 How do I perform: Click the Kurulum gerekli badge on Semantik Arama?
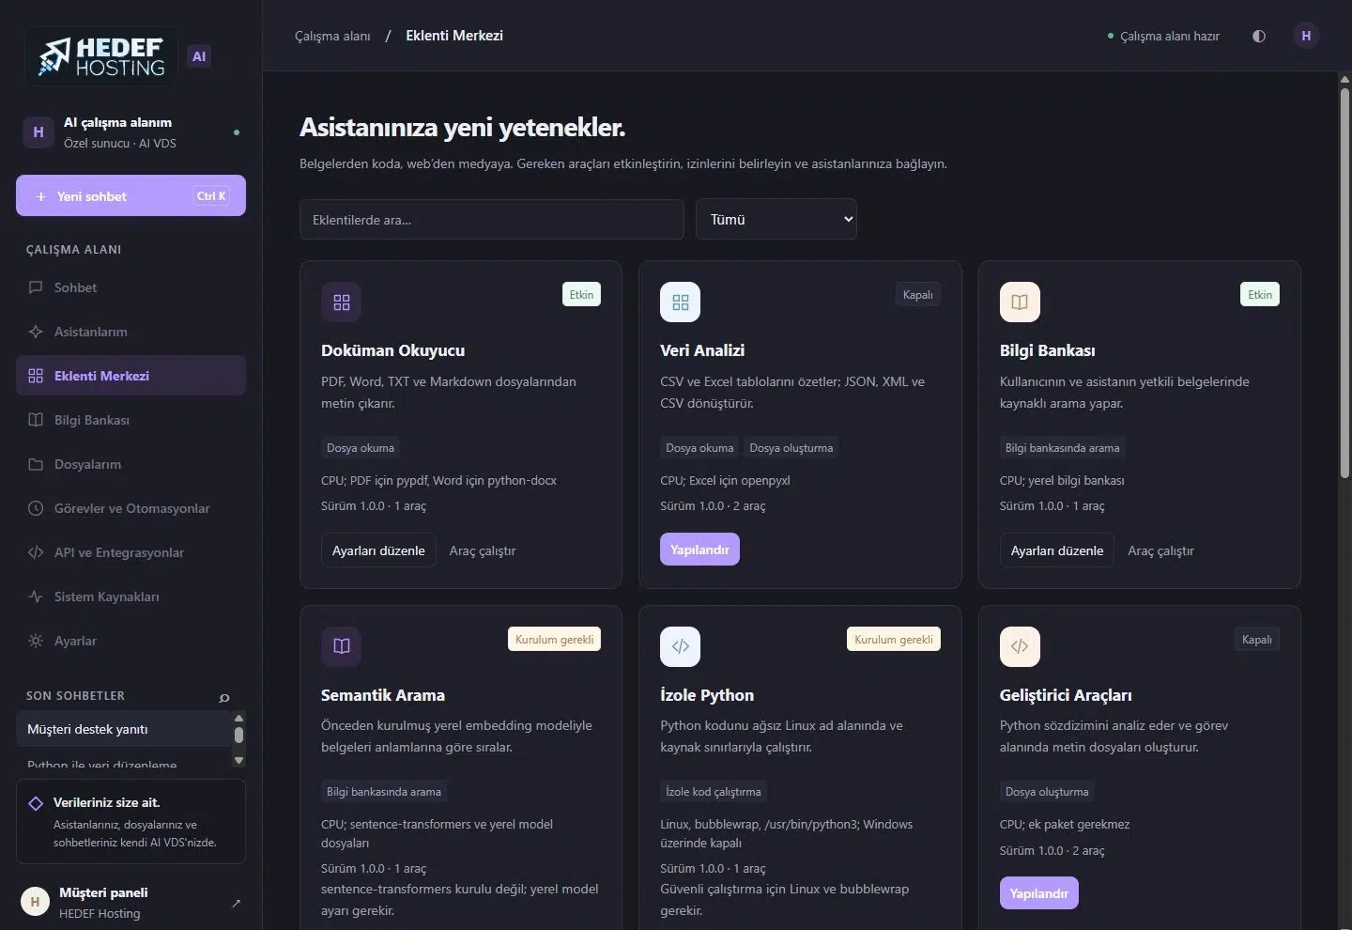555,640
